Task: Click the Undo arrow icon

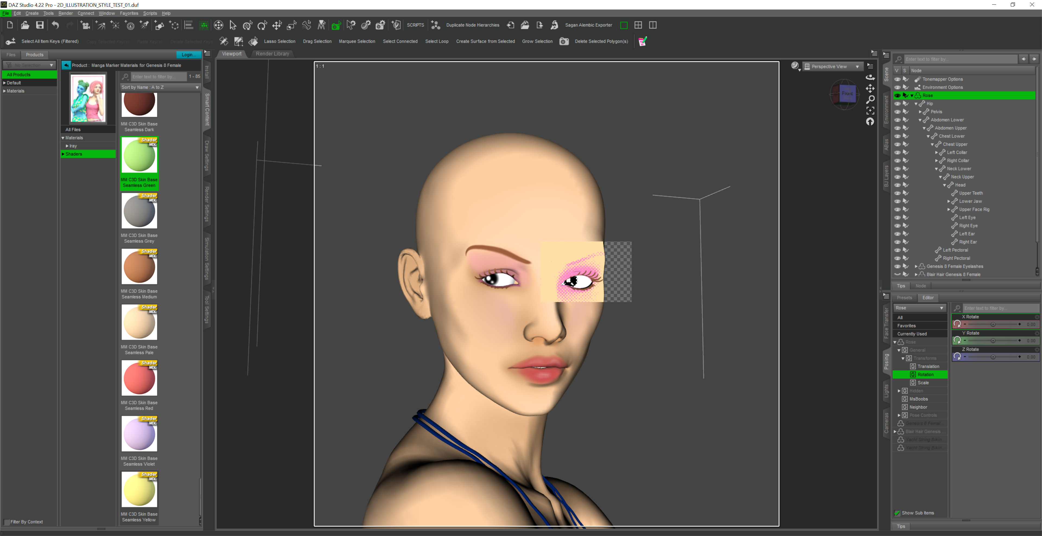Action: 55,25
